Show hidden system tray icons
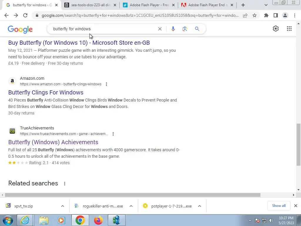301x226 pixels. click(250, 220)
